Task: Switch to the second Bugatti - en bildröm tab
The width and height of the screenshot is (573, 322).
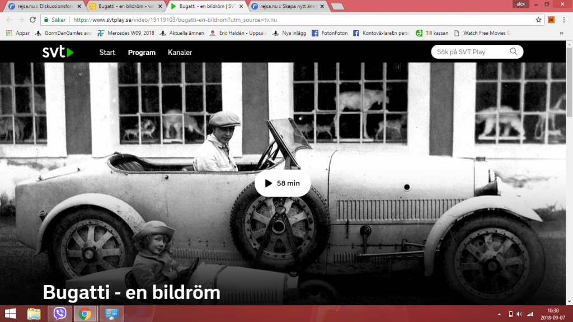Action: coord(126,6)
